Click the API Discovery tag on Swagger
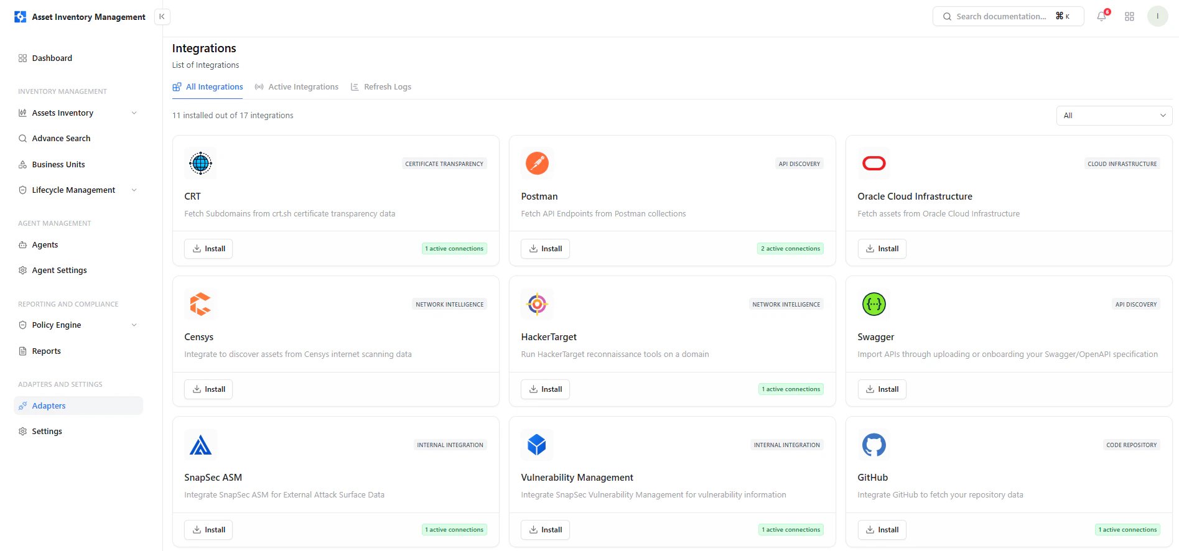The width and height of the screenshot is (1179, 551). click(x=1136, y=305)
